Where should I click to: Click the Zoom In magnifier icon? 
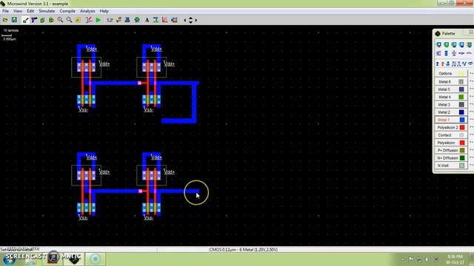(x=60, y=20)
